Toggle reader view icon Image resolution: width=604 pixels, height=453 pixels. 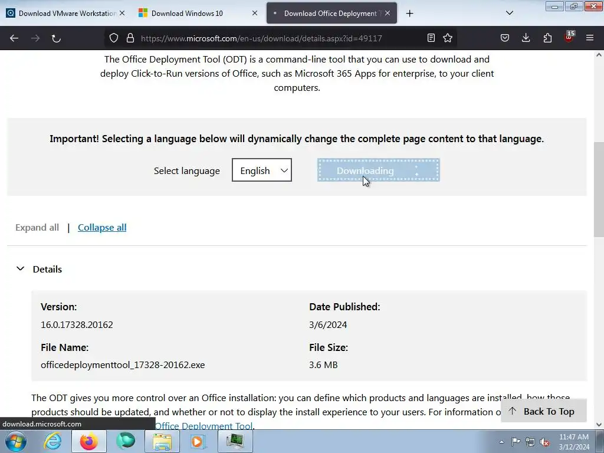coord(431,38)
